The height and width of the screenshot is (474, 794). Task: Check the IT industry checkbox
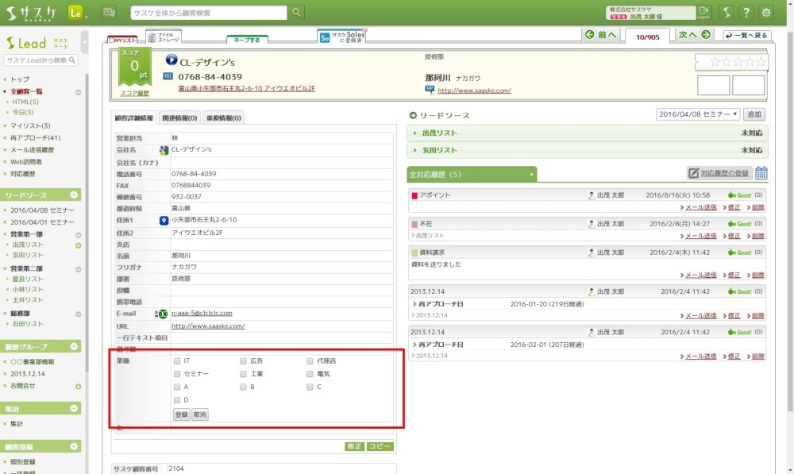[177, 361]
